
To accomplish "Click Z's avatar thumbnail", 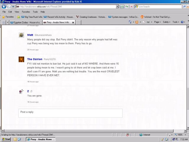I will 21,91.
